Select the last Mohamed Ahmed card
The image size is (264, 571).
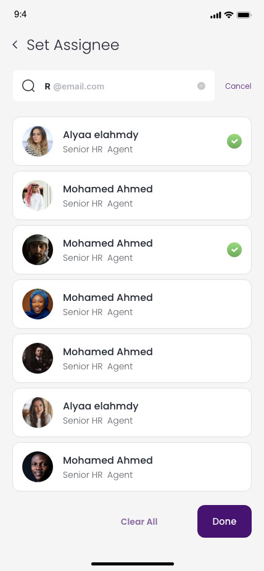click(132, 467)
